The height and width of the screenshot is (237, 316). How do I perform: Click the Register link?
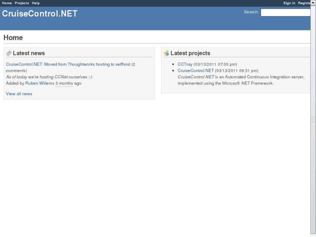pyautogui.click(x=304, y=3)
